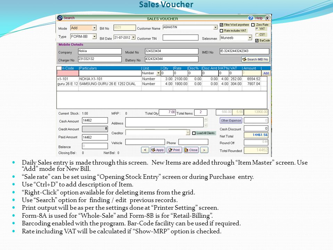Open the Type FORM-8B dropdown
Viewport: 333px width, 250px height.
coord(94,36)
